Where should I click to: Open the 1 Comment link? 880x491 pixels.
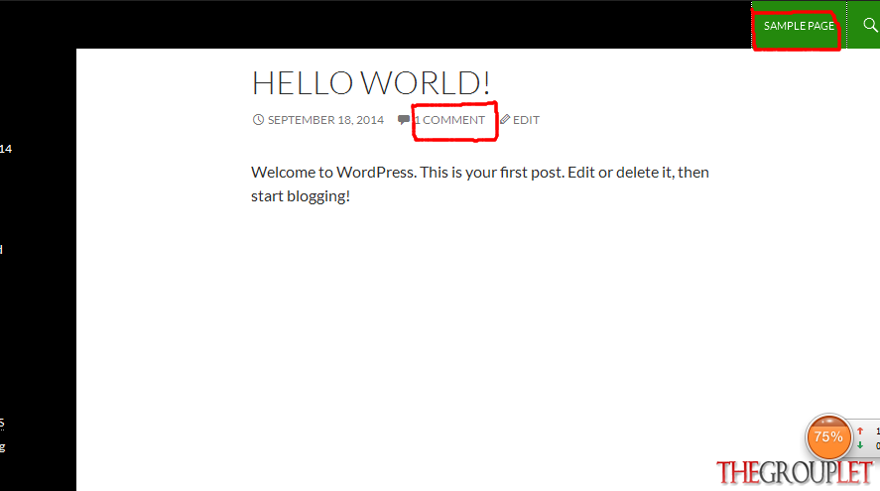point(449,120)
